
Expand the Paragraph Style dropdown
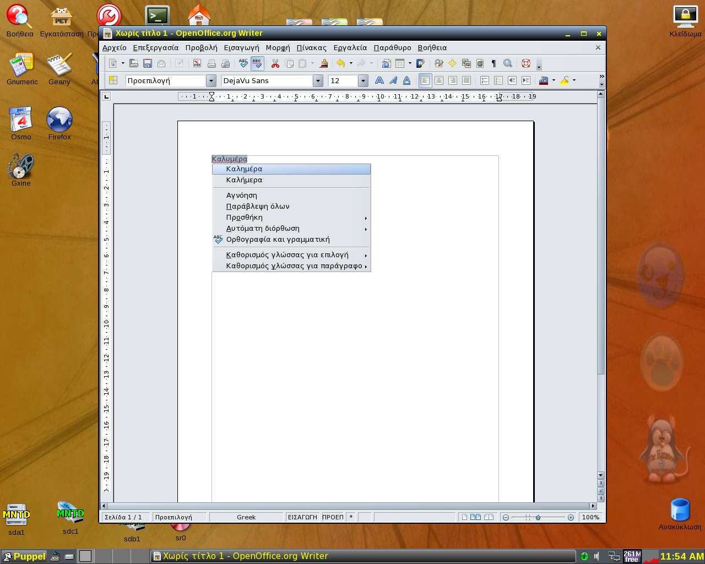click(x=211, y=80)
